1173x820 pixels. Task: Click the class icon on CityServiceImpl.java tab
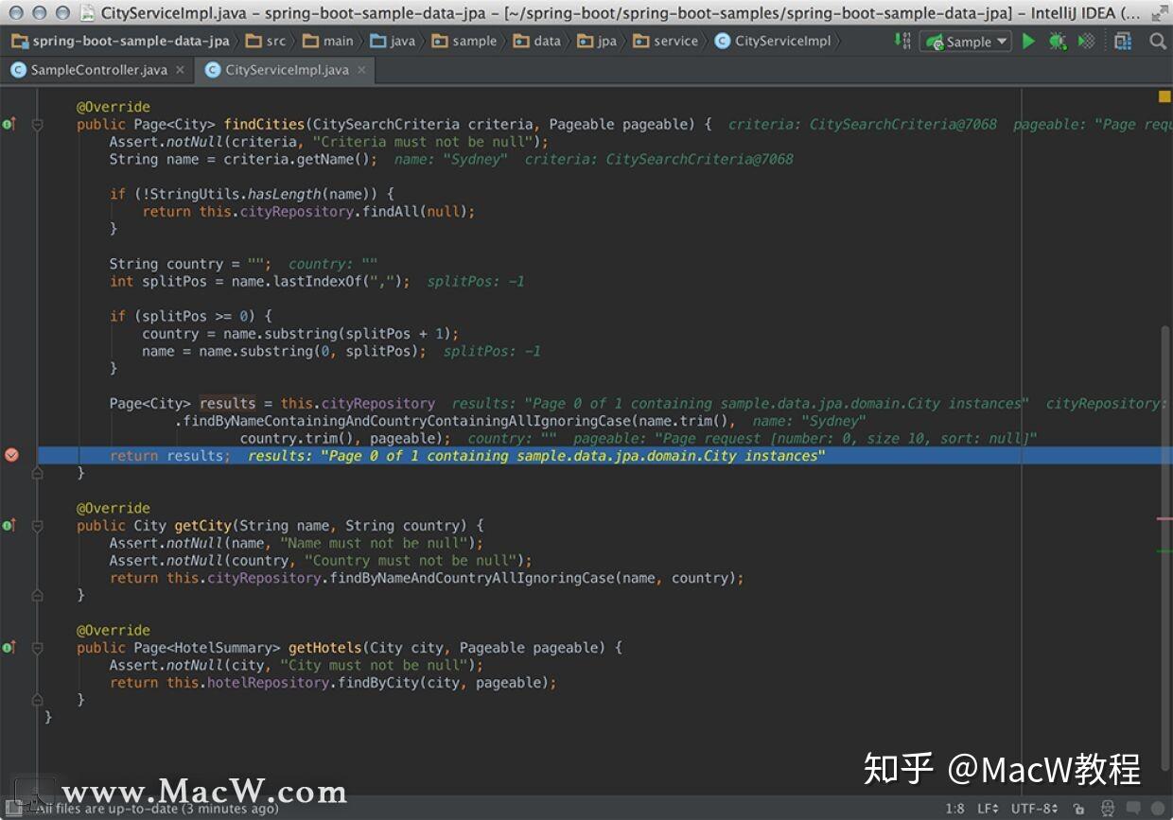(x=213, y=70)
